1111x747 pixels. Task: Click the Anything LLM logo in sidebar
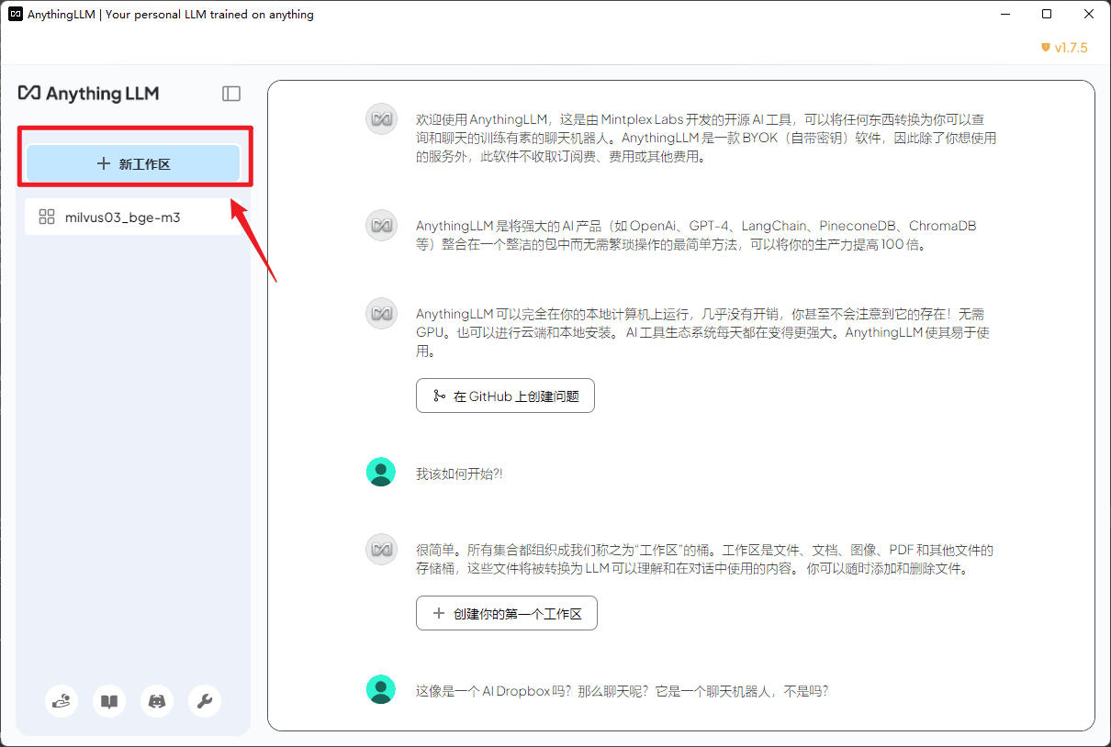point(89,94)
